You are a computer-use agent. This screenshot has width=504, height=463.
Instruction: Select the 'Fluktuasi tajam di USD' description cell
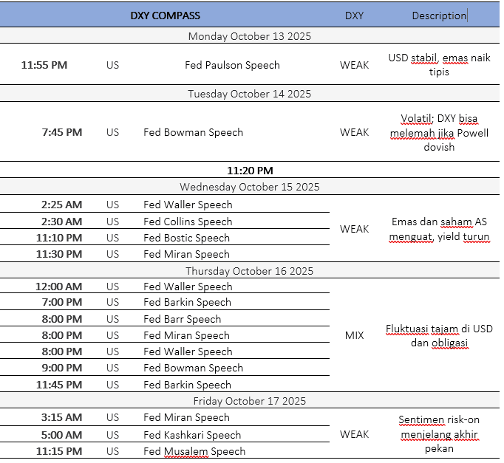pyautogui.click(x=439, y=335)
